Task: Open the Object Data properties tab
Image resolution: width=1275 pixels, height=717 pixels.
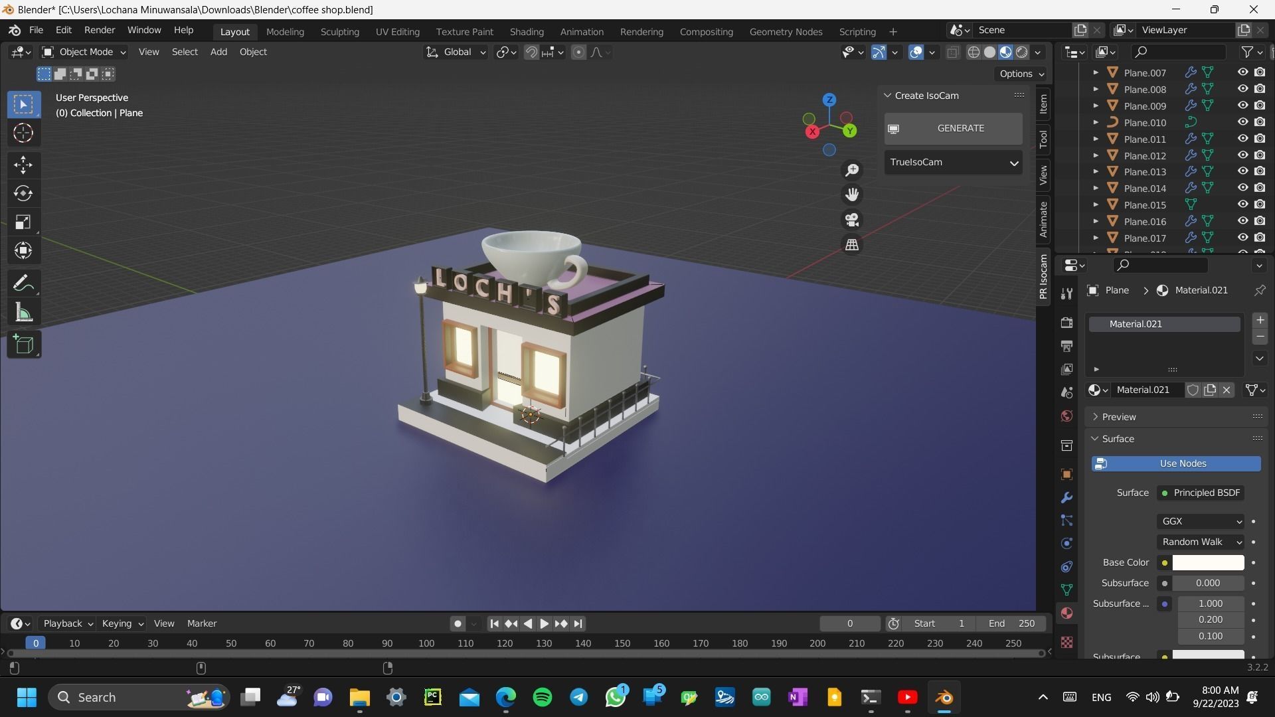Action: click(x=1066, y=590)
